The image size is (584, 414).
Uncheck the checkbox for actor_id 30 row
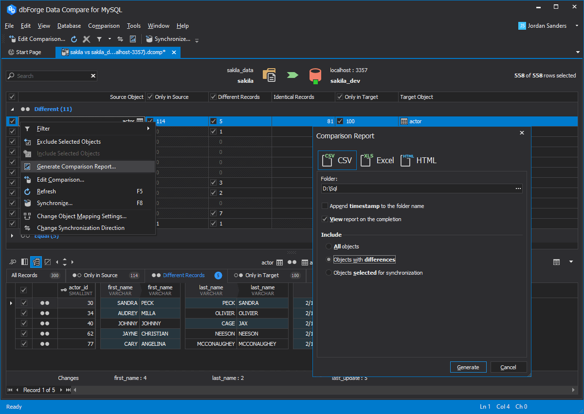click(23, 303)
